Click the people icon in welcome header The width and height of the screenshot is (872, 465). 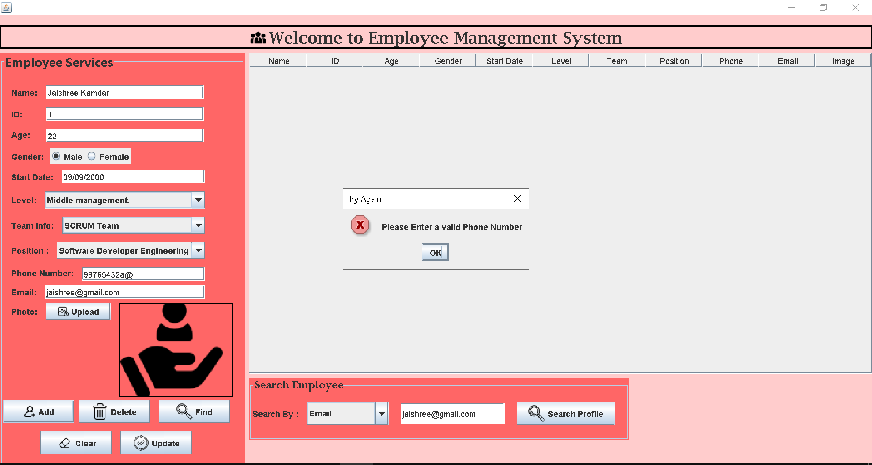[x=258, y=38]
